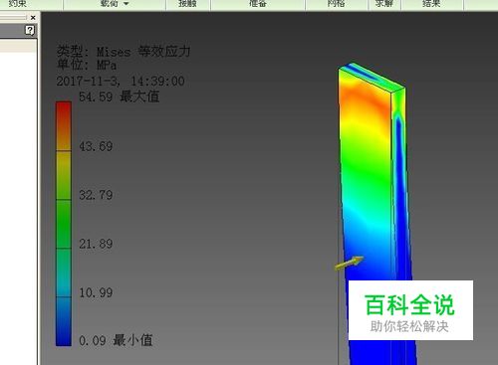Expand the 载荷 panel dropdown arrow
The height and width of the screenshot is (365, 498).
click(126, 4)
